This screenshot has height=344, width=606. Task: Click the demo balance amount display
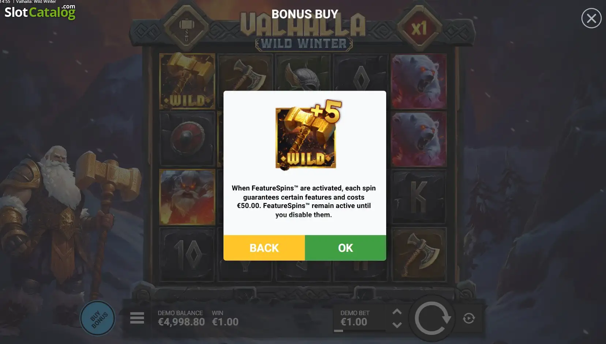point(181,322)
